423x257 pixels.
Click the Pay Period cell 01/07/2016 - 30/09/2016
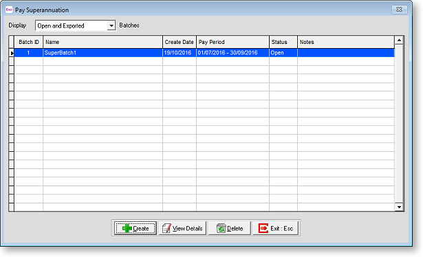point(232,53)
